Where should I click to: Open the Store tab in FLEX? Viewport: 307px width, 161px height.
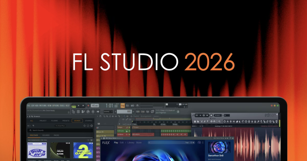[x=139, y=142]
